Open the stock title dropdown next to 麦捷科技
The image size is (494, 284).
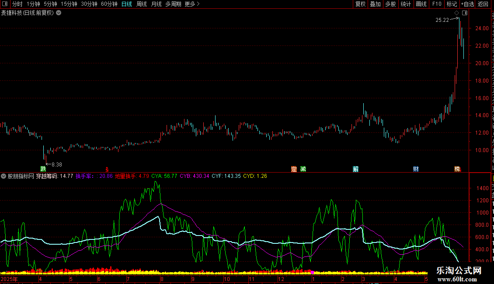[59, 13]
